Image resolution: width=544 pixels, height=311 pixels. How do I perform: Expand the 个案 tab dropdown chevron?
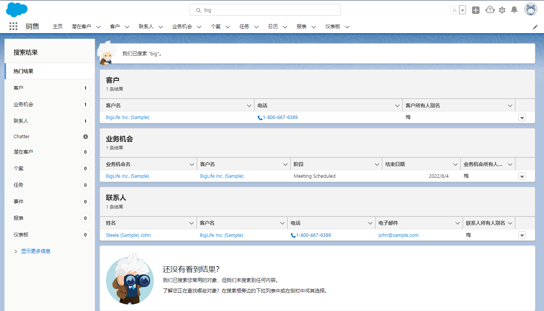[228, 27]
